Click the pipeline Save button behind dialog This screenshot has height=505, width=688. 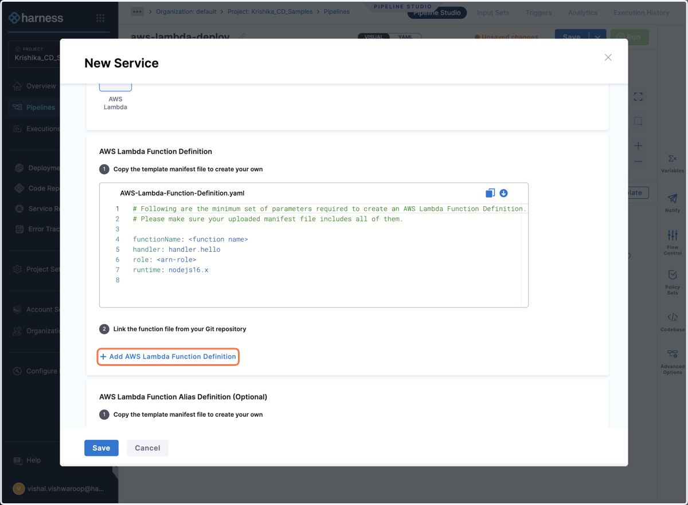tap(572, 37)
